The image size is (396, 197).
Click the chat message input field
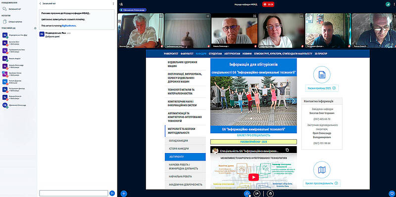point(73,193)
